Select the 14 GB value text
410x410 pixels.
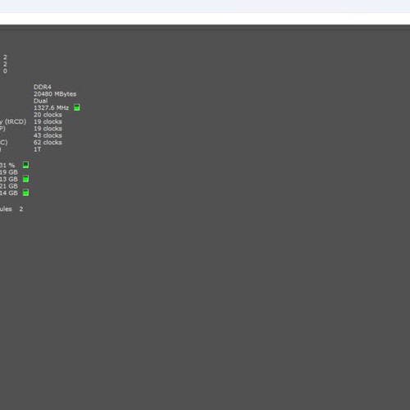[9, 193]
